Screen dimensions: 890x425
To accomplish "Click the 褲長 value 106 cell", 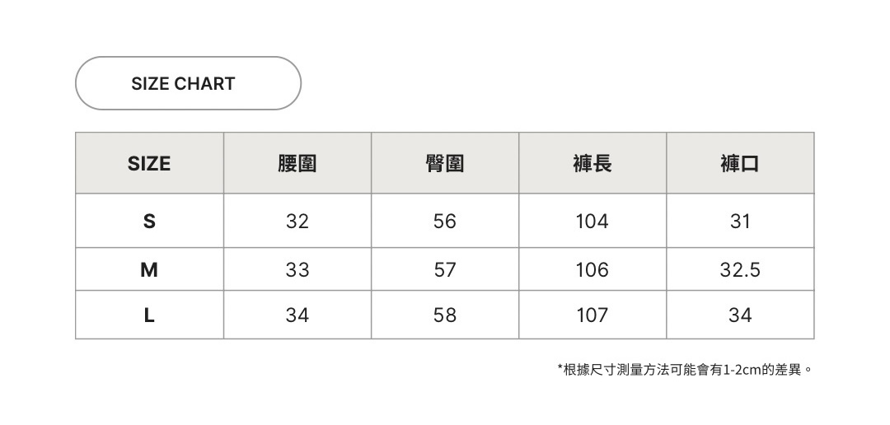I will tap(593, 270).
